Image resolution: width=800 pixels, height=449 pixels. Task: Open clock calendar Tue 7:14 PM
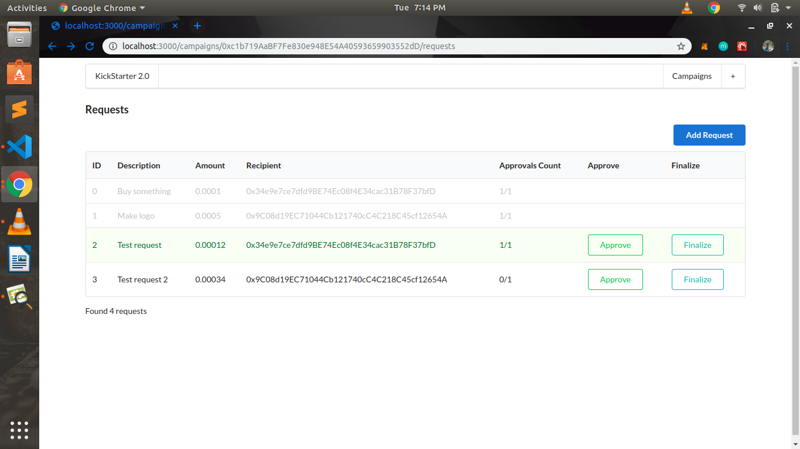pyautogui.click(x=420, y=8)
